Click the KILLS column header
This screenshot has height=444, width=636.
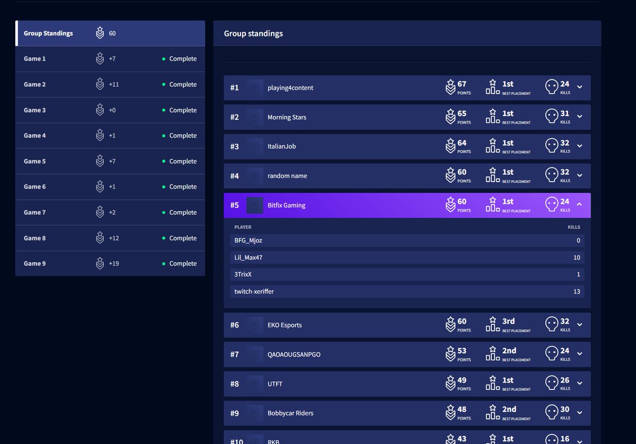(x=574, y=227)
